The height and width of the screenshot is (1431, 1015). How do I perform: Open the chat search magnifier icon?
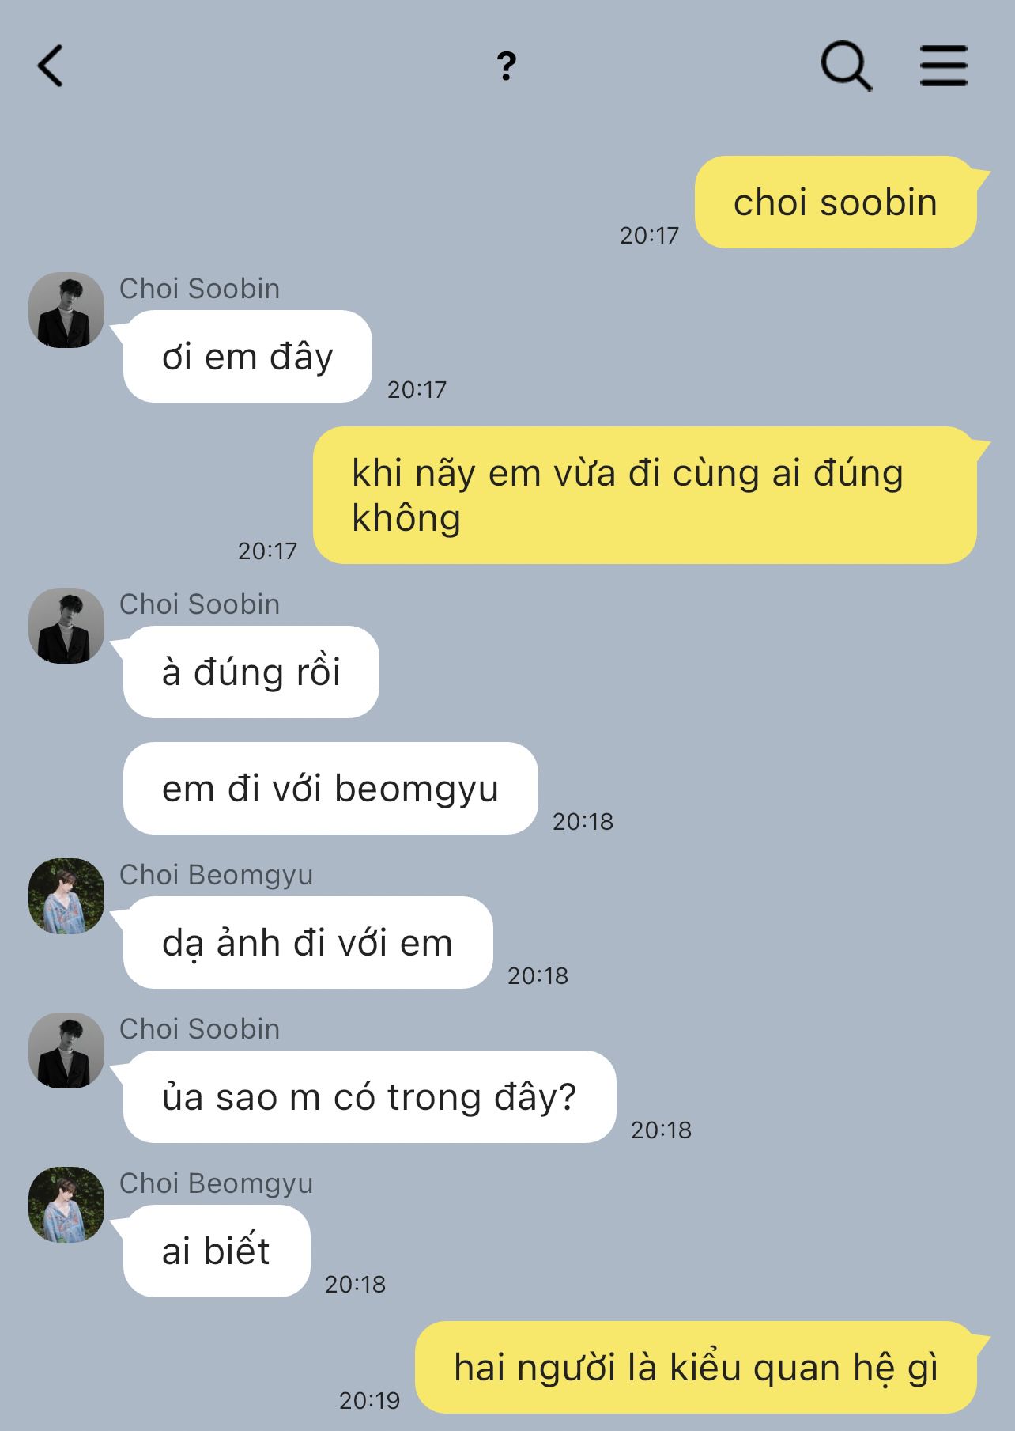846,66
